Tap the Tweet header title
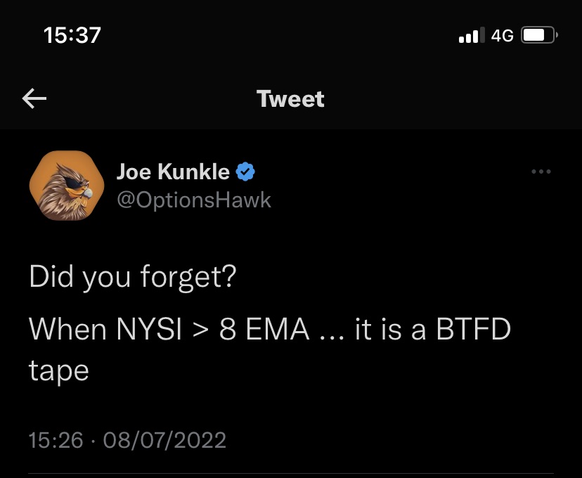582x478 pixels. tap(290, 99)
